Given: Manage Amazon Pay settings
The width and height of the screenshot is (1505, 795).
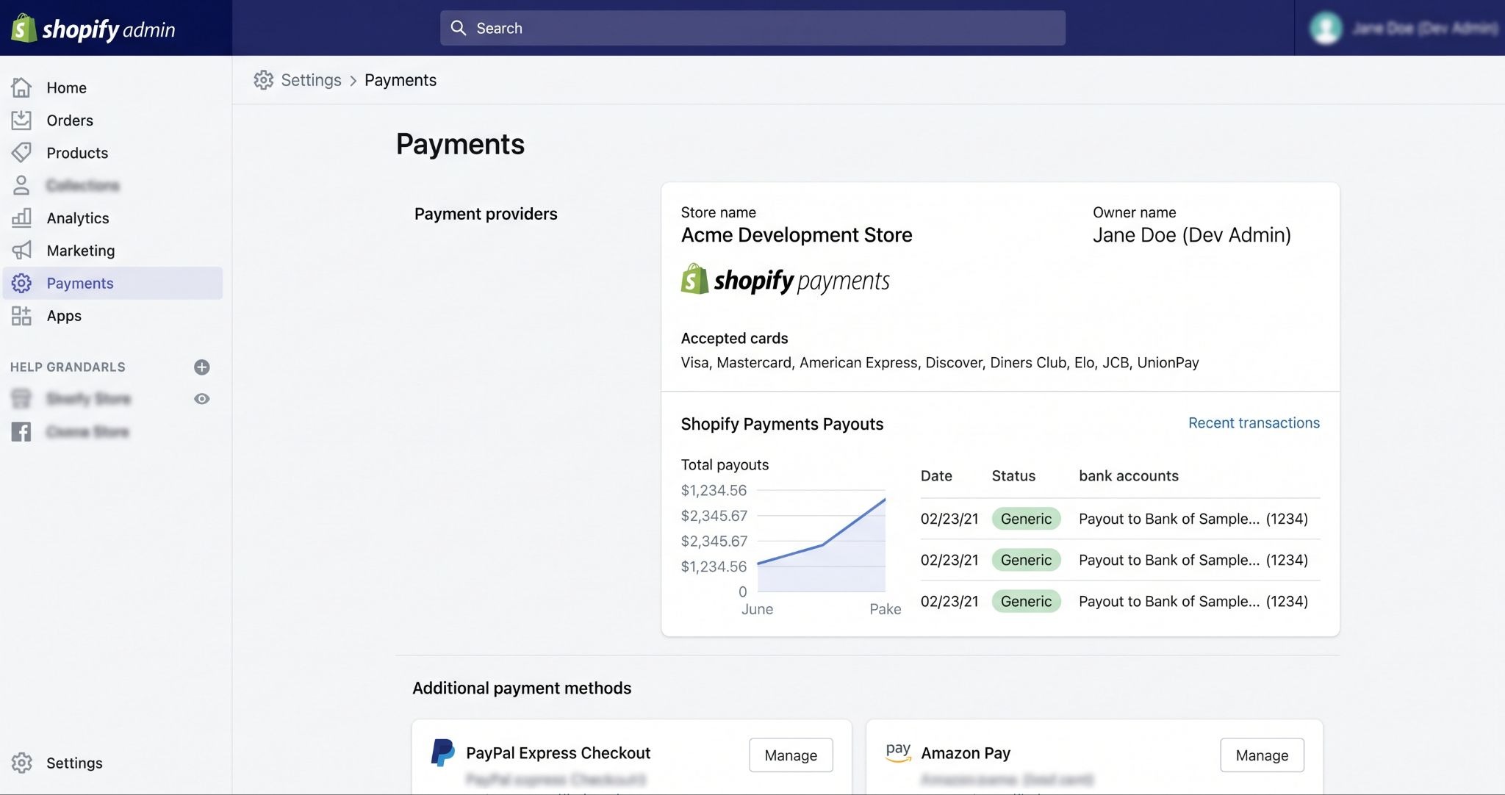Looking at the screenshot, I should pos(1262,755).
